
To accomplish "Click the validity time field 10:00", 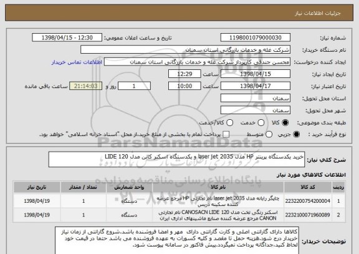I will coord(184,86).
